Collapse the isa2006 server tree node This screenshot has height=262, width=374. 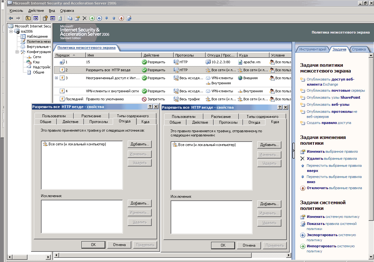[x=11, y=31]
